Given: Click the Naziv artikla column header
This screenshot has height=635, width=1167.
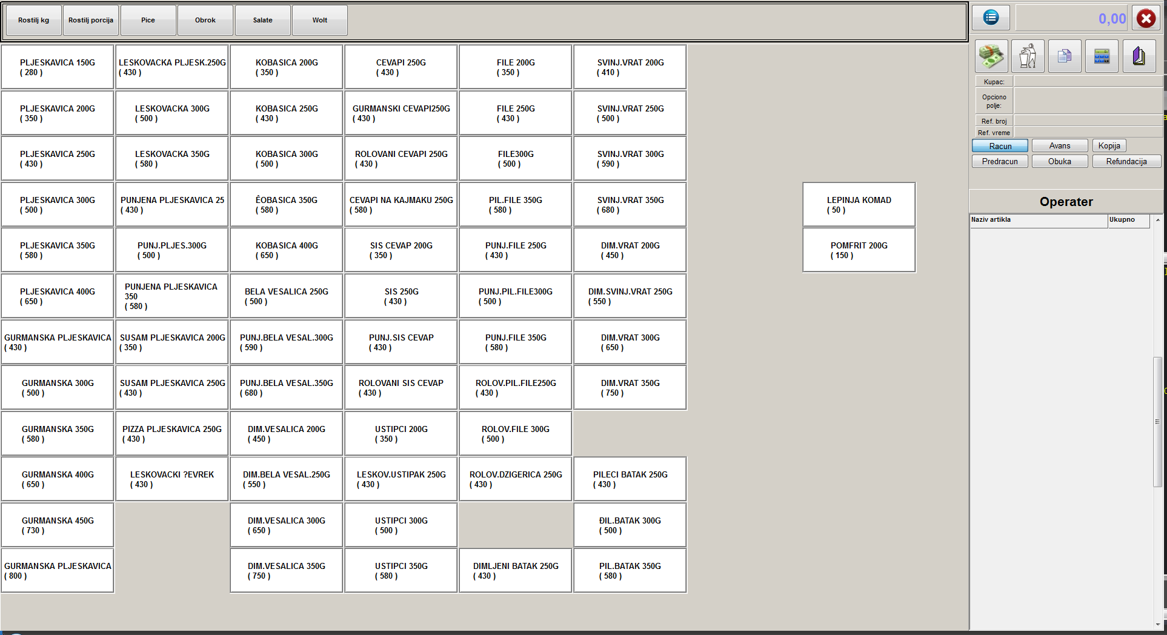Looking at the screenshot, I should tap(1038, 220).
